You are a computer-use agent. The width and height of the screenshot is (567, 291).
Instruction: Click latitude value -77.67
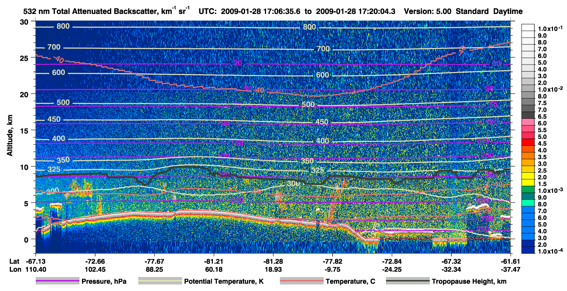pyautogui.click(x=154, y=261)
